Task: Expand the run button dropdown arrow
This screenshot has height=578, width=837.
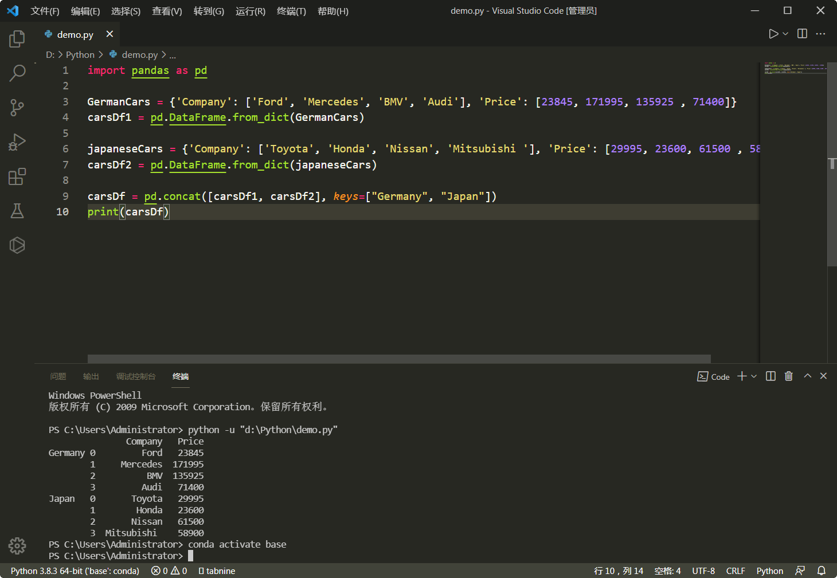Action: point(785,34)
